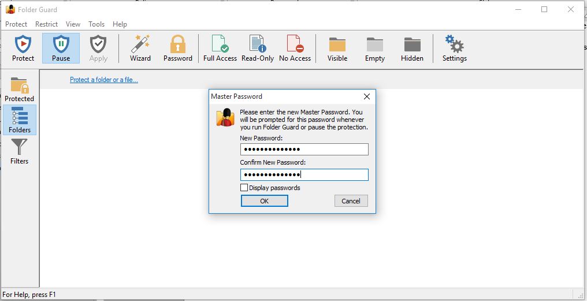Mark folder as Empty
Screen dimensions: 587x301
[375, 49]
